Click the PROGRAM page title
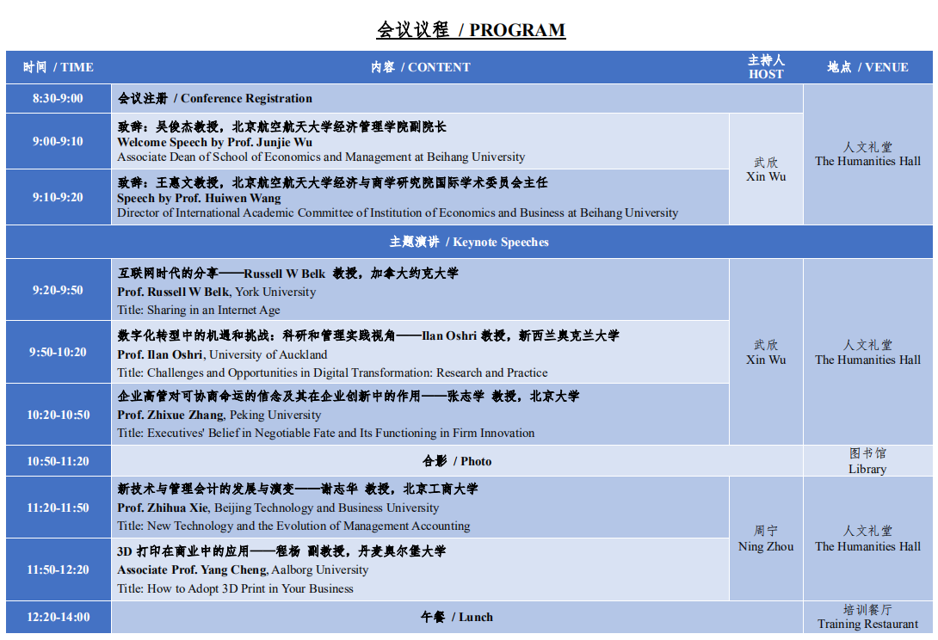938x640 pixels. coord(471,30)
